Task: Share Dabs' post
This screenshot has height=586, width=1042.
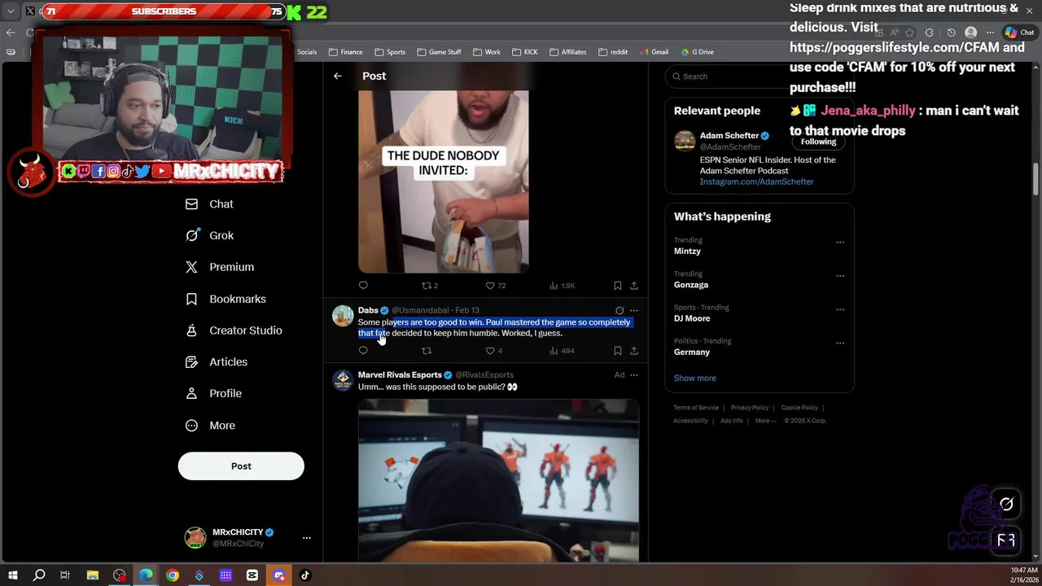Action: pos(634,351)
